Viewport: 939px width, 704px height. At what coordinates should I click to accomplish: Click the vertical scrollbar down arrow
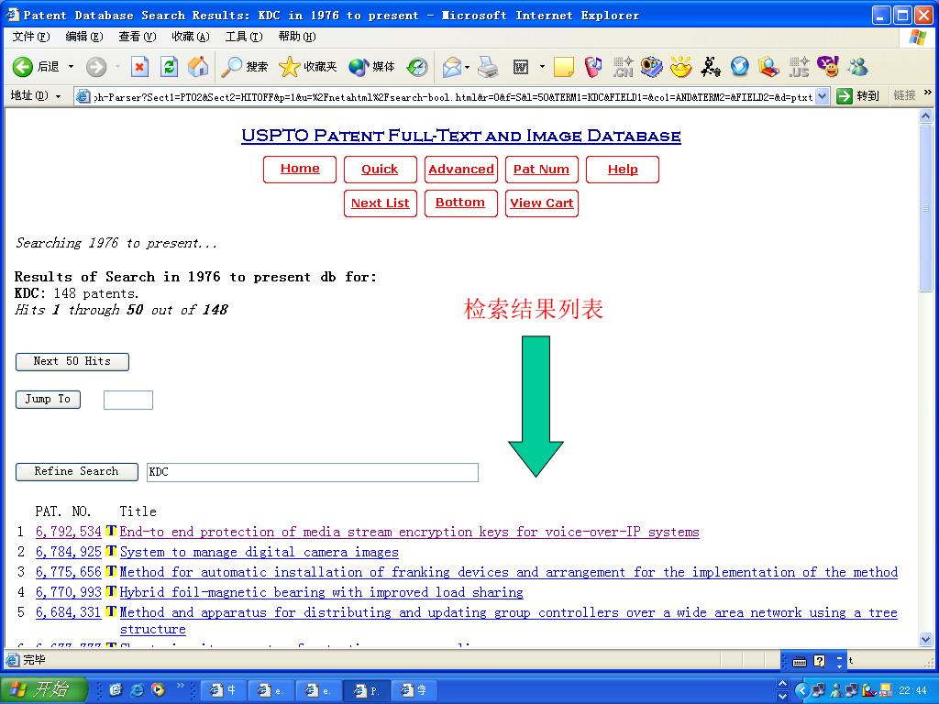coord(926,640)
